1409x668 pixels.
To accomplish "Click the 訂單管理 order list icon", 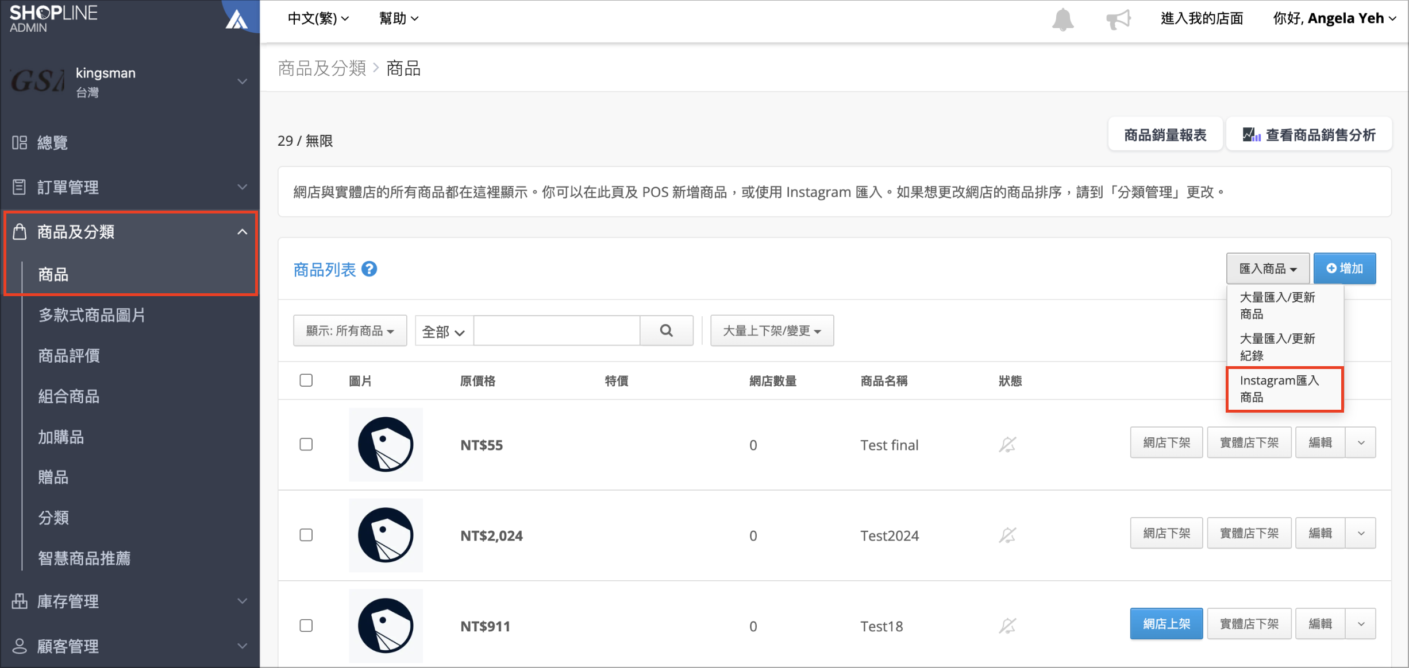I will point(20,187).
